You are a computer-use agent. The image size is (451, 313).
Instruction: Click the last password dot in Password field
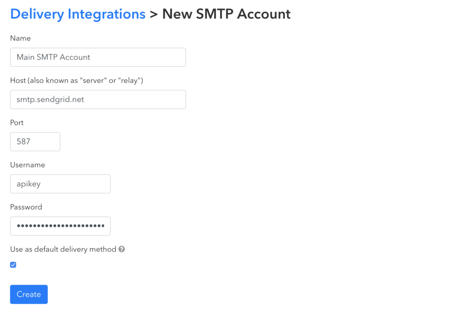103,226
